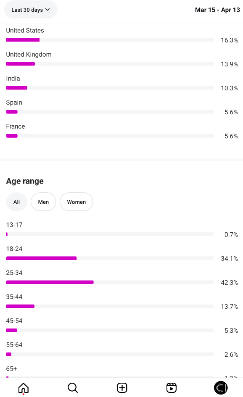
Task: Click the United Kingdom percentage bar
Action: coord(110,64)
